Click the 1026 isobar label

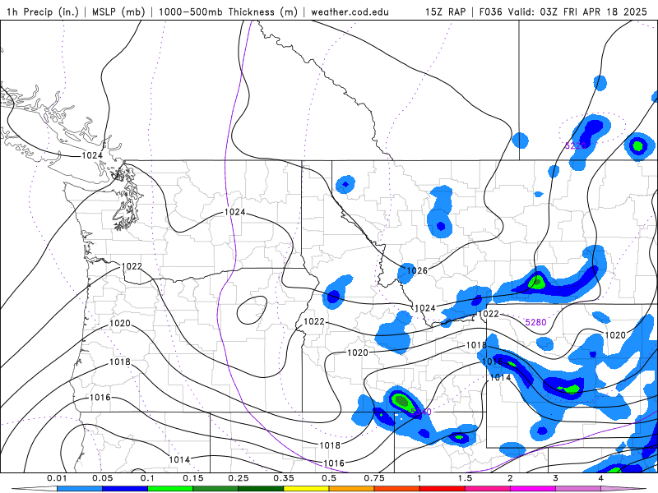pyautogui.click(x=417, y=270)
